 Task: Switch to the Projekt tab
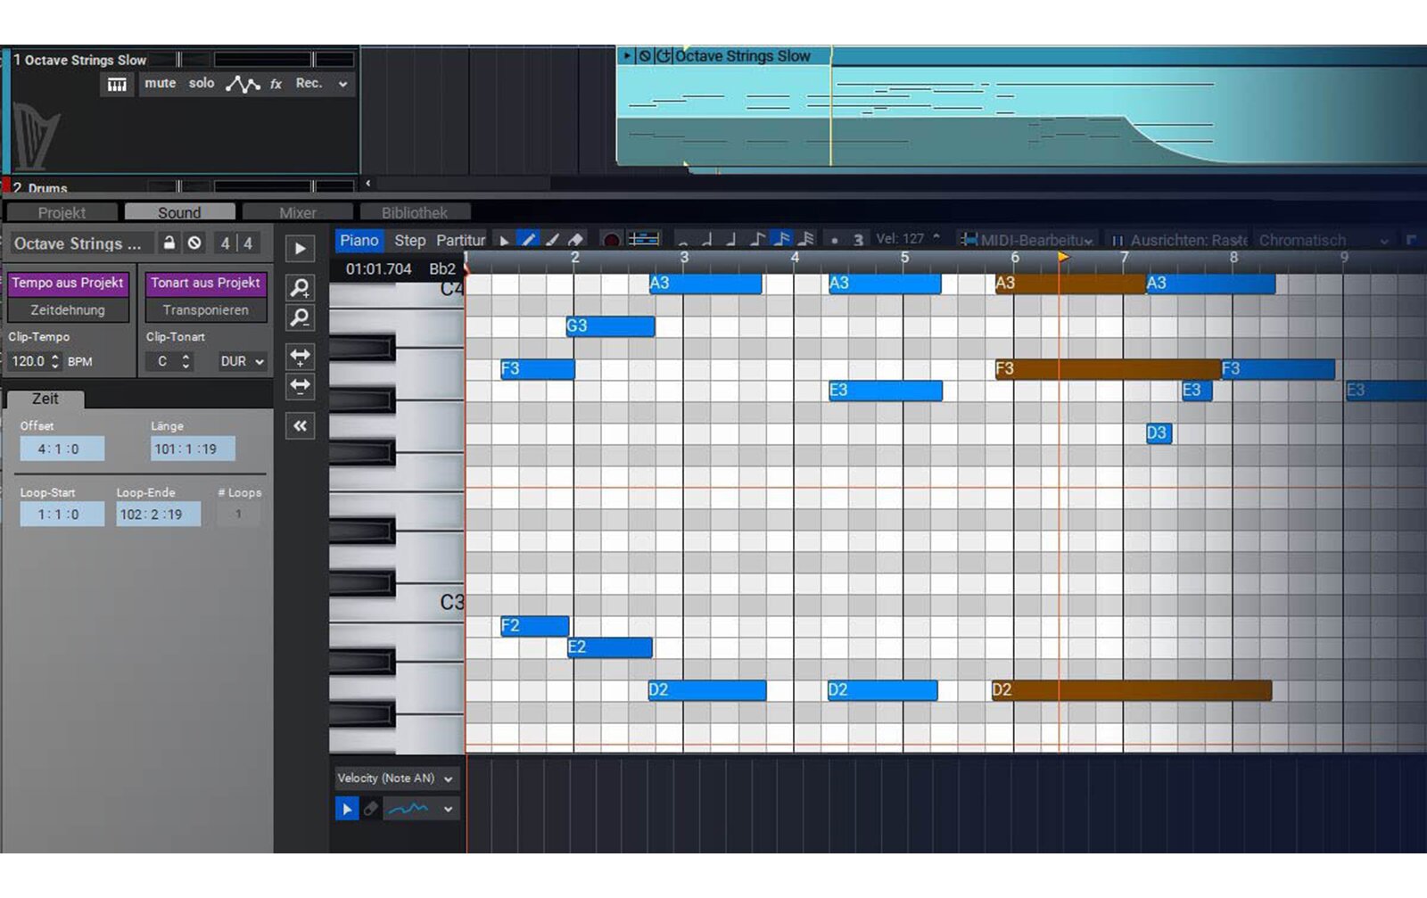tap(62, 212)
